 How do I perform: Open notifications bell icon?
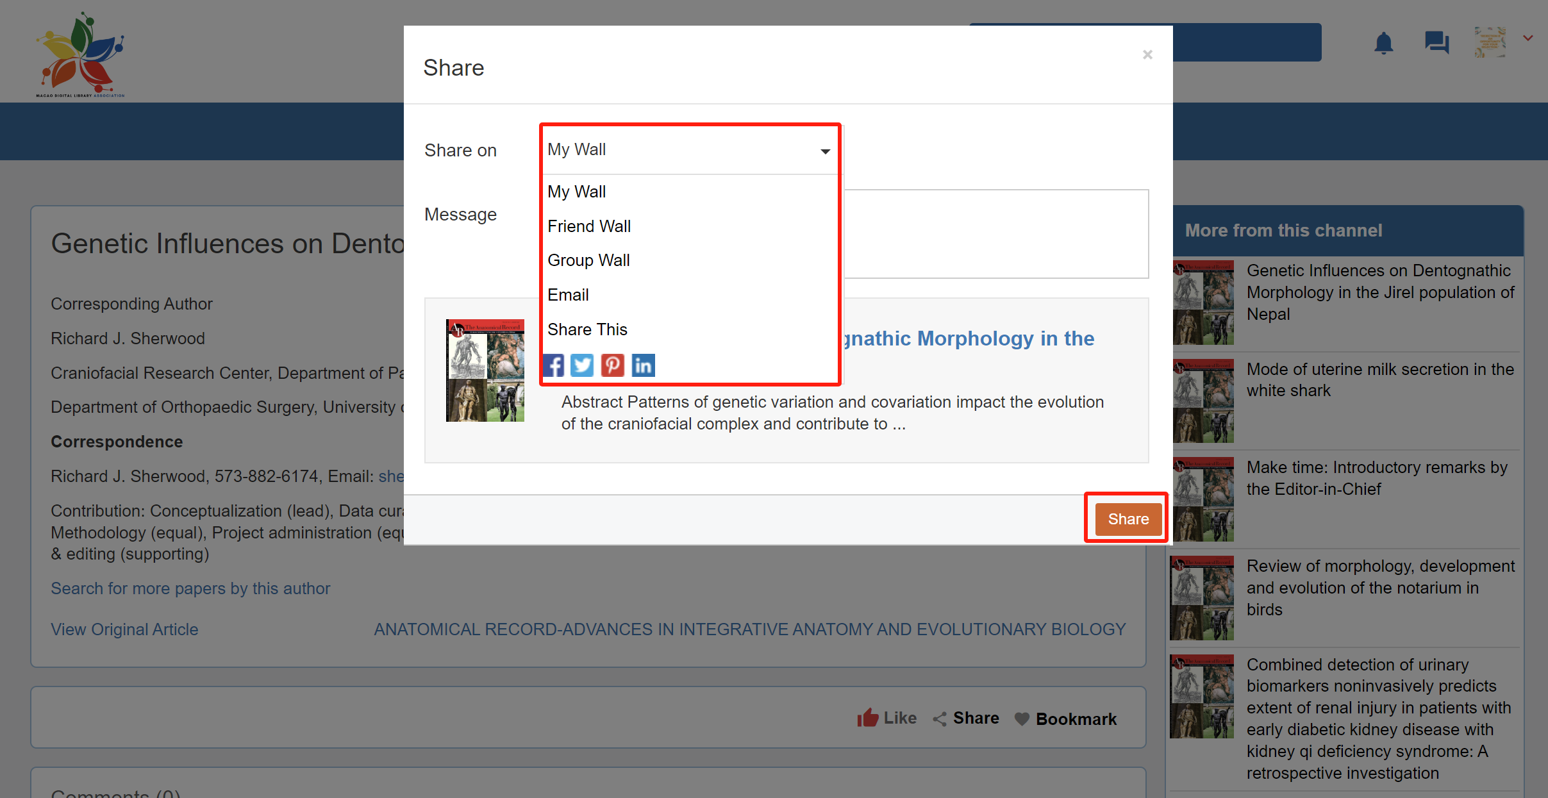[x=1383, y=43]
